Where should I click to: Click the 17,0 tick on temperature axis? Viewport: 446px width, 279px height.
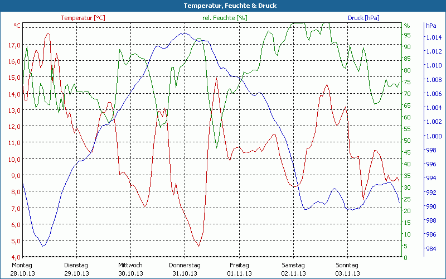(15, 45)
